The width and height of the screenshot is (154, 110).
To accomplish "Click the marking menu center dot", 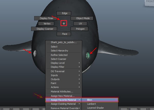I will point(64,23).
